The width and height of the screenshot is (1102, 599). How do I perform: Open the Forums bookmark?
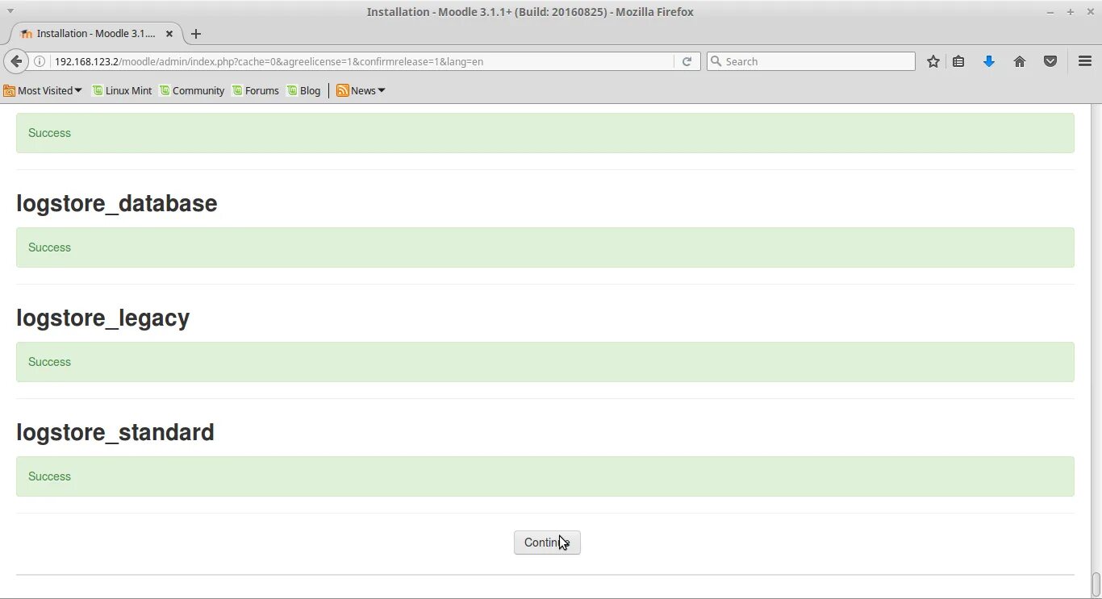click(256, 90)
